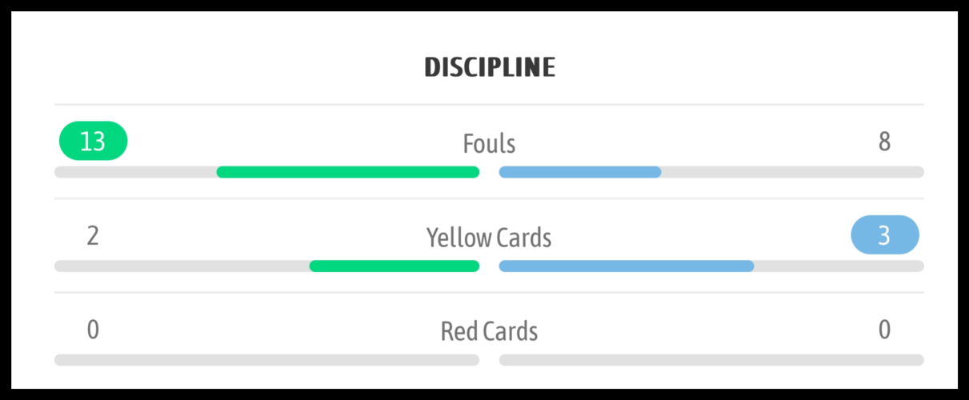Select the blue 3 yellow cards badge
This screenshot has height=400, width=969.
click(x=884, y=235)
